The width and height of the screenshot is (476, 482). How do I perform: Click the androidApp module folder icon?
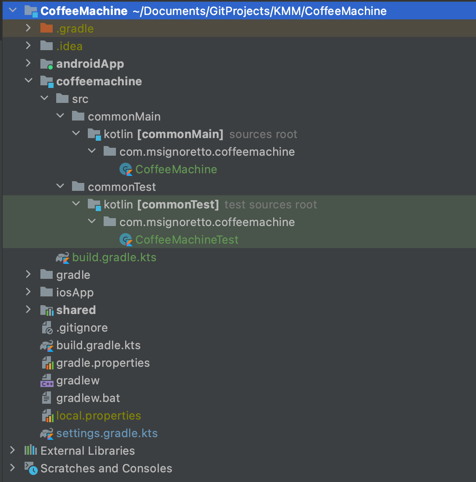47,64
